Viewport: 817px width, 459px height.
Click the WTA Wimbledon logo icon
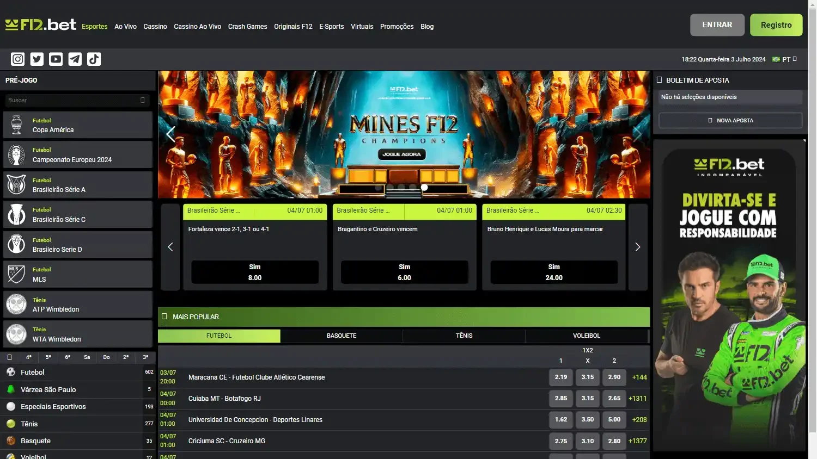(x=16, y=334)
